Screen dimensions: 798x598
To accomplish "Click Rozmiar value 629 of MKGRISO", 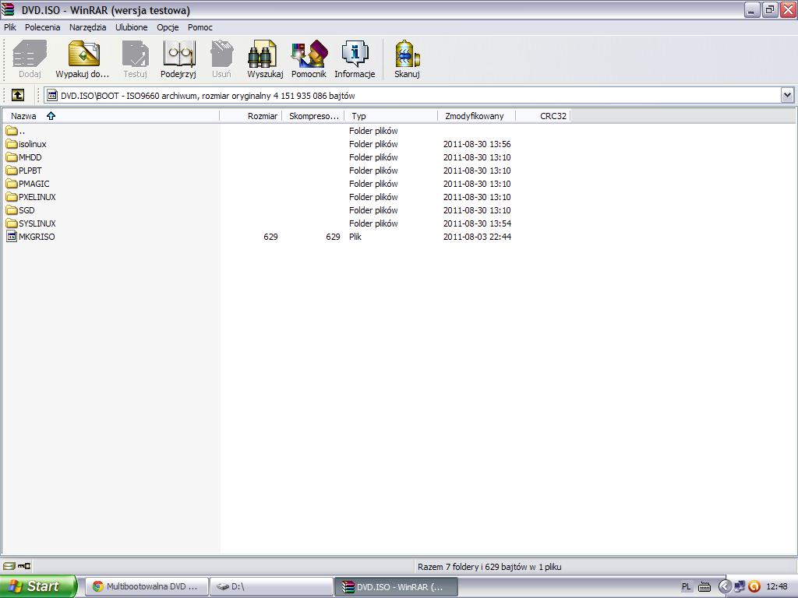I will pyautogui.click(x=270, y=237).
